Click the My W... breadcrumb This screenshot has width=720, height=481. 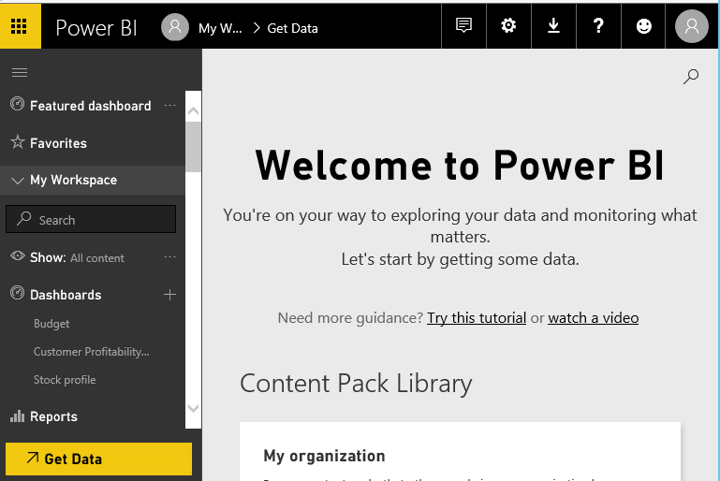(x=220, y=28)
